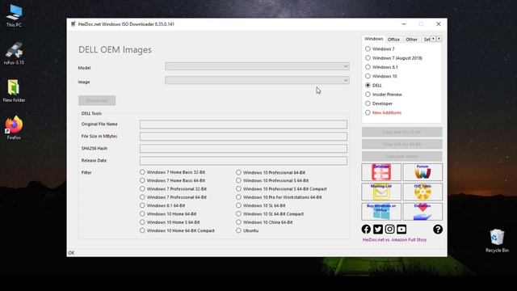Switch to the partially visible Set tab

pyautogui.click(x=427, y=40)
